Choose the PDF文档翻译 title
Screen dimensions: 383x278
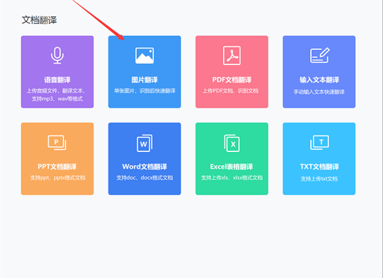coord(232,80)
